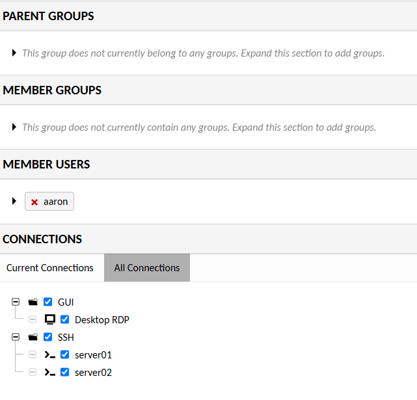Toggle the server02 connection checkbox
The height and width of the screenshot is (400, 417).
(x=65, y=373)
